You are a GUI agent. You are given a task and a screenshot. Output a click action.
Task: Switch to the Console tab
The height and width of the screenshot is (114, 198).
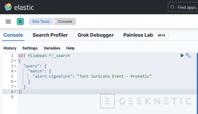click(x=13, y=35)
